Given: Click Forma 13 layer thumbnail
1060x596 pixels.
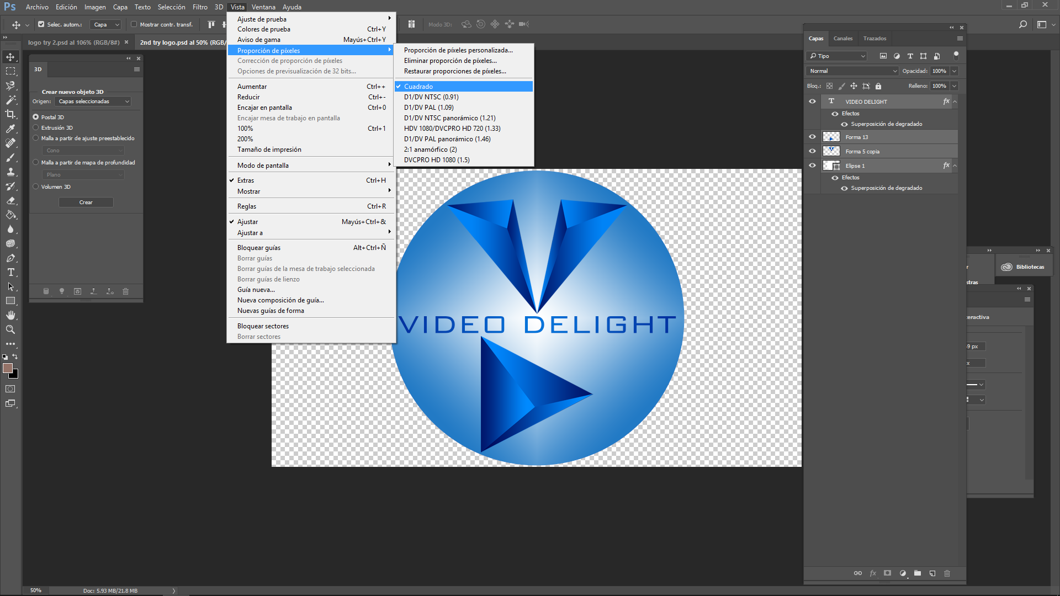Looking at the screenshot, I should [831, 137].
